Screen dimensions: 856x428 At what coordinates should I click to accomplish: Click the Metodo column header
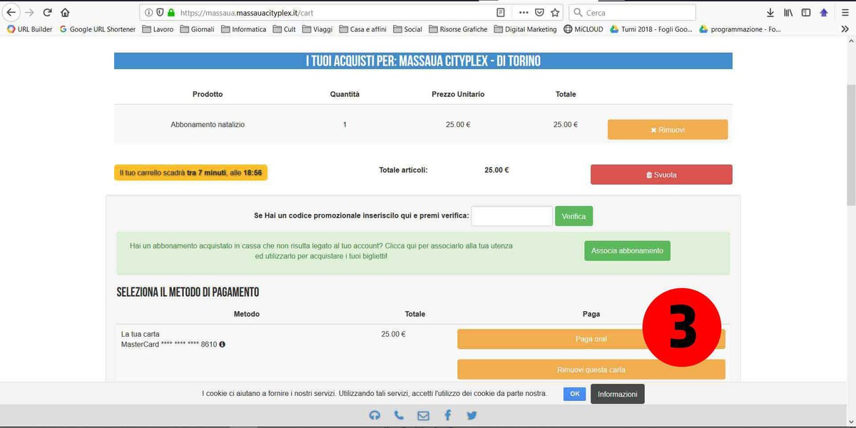247,314
